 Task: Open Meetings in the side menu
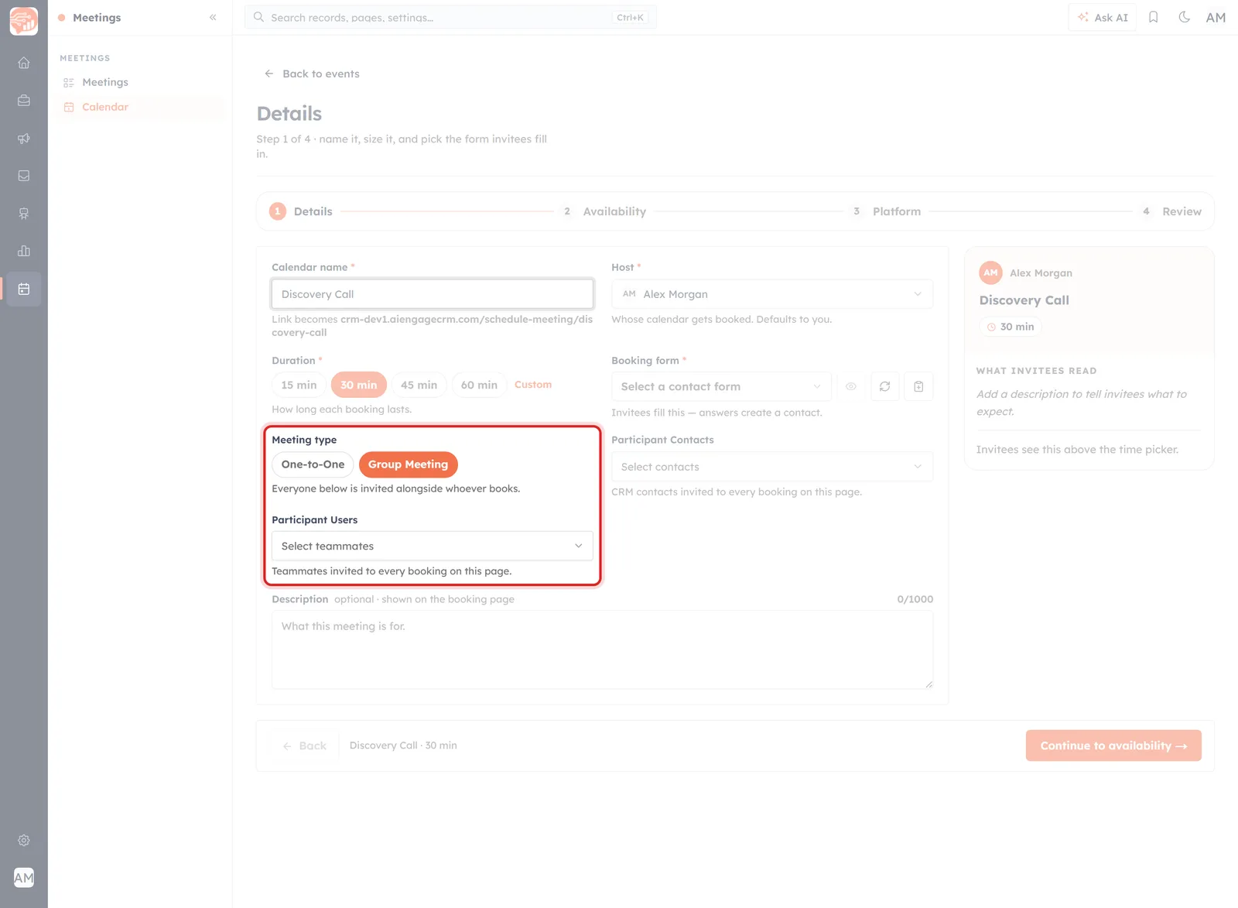[x=105, y=82]
